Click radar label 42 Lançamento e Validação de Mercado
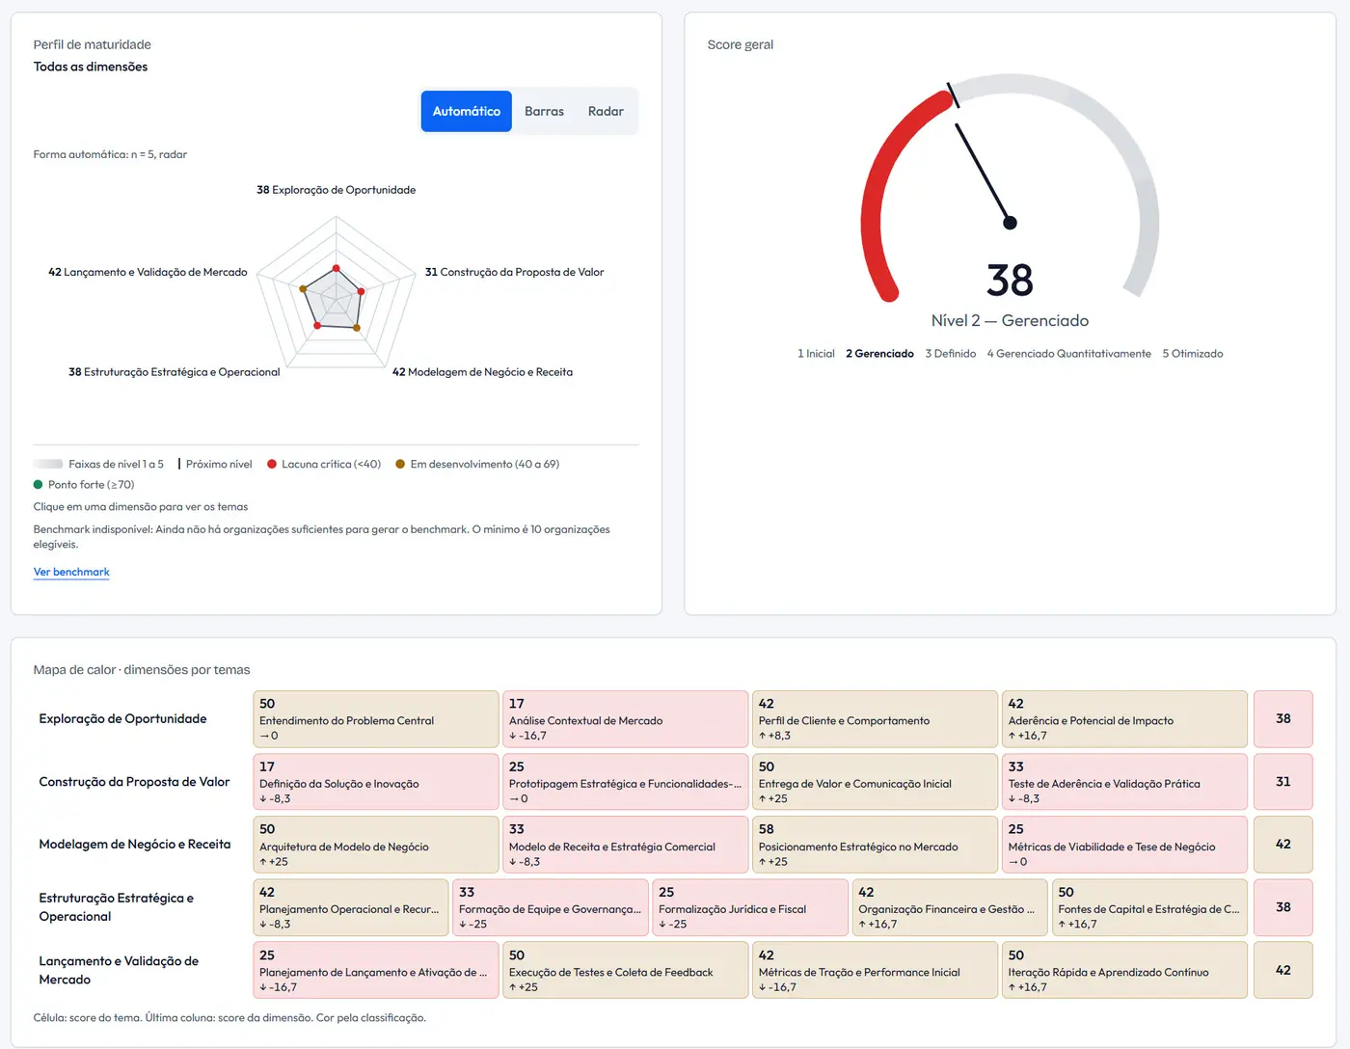 point(148,272)
